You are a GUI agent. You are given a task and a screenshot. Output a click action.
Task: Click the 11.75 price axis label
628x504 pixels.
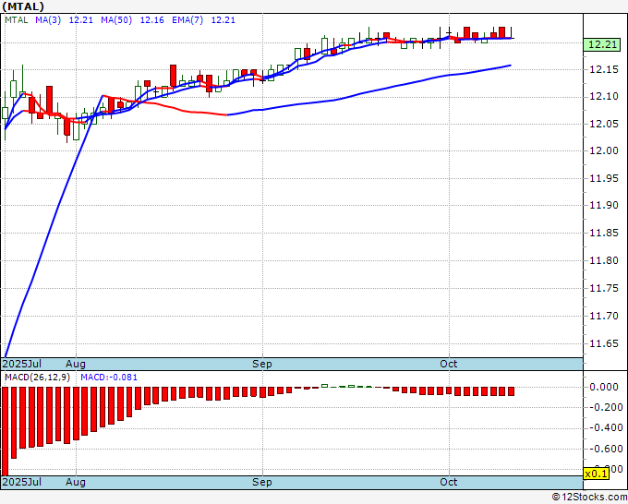point(604,288)
